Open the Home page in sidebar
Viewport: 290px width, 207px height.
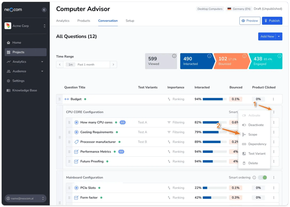tap(16, 43)
